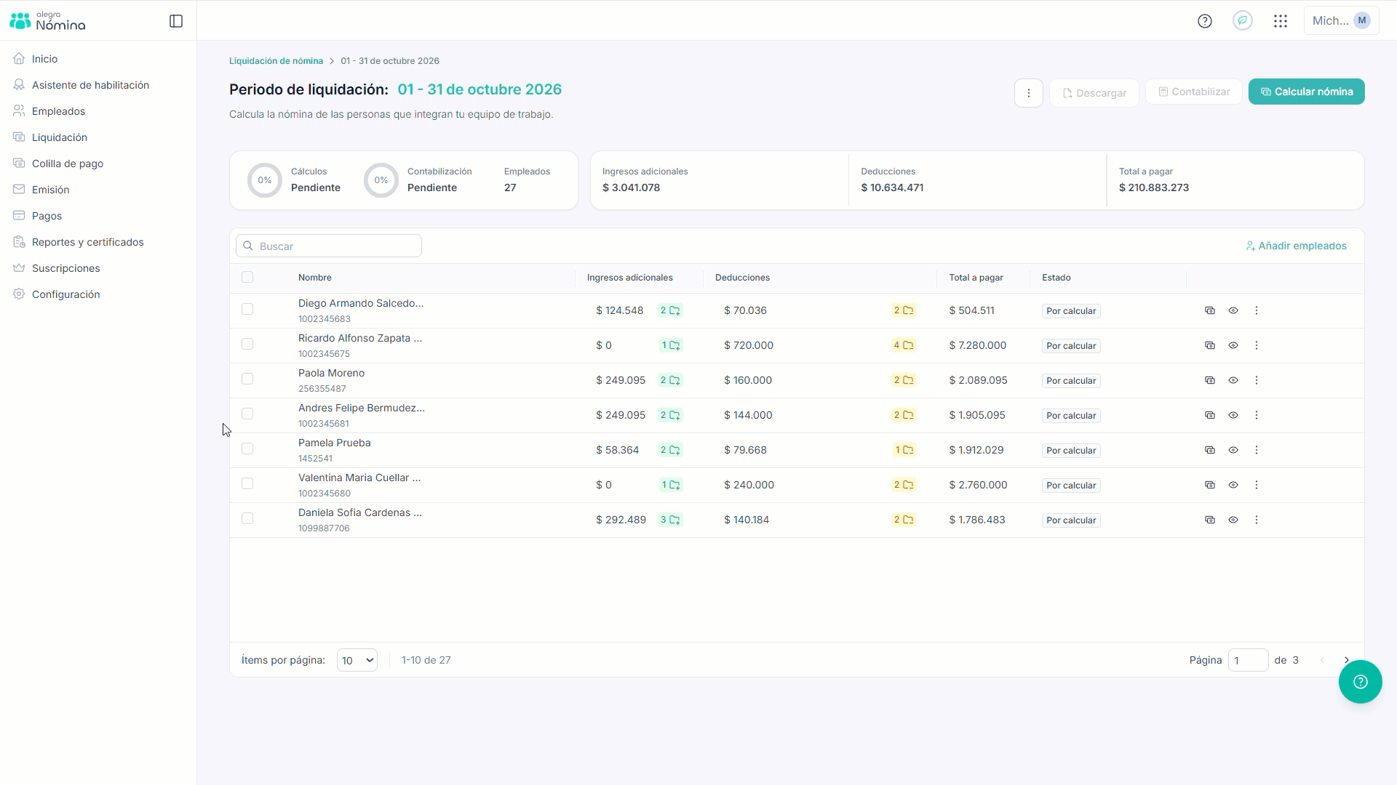Open the deducciones badge for Ricardo Alfonso Zapata
Viewport: 1397px width, 785px height.
click(x=904, y=345)
